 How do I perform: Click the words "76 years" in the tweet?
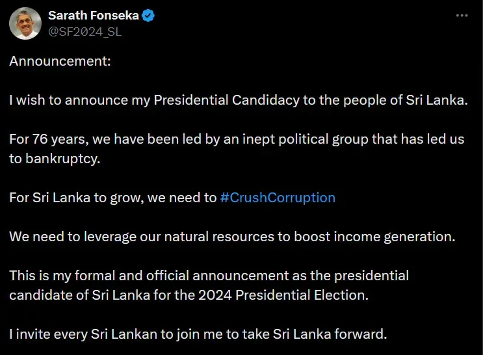(x=60, y=139)
